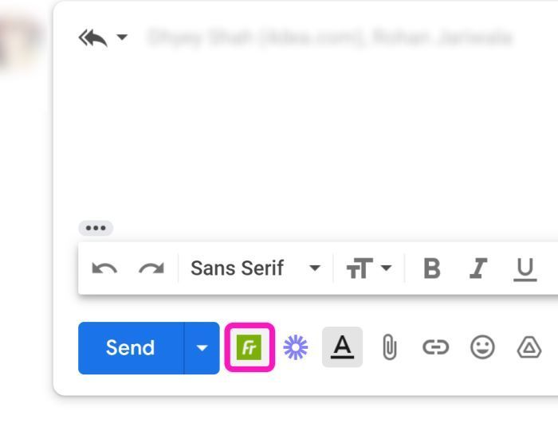This screenshot has width=558, height=423.
Task: Show trimmed content with the three-dots button
Action: pyautogui.click(x=96, y=228)
